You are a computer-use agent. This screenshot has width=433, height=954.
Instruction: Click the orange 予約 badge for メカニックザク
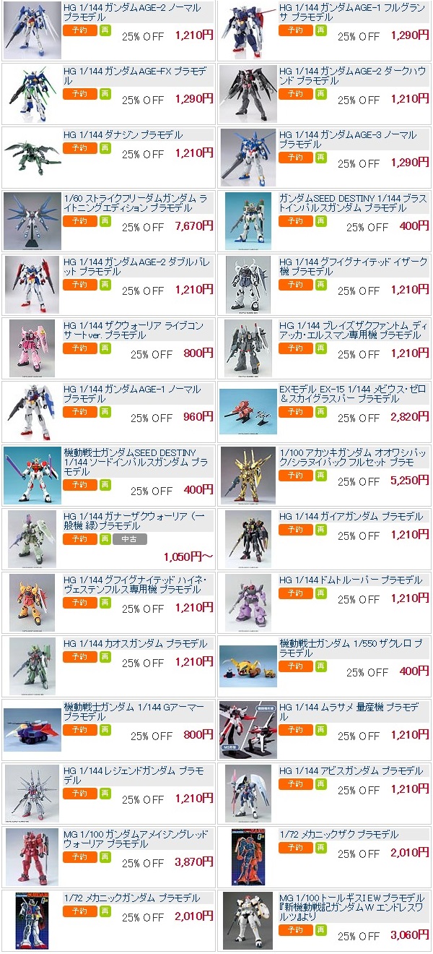[x=296, y=848]
